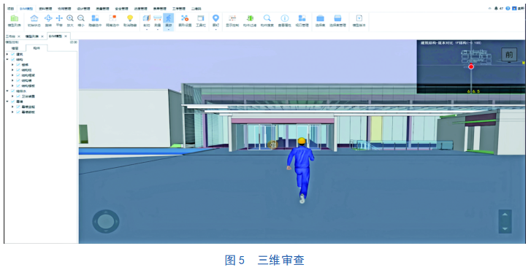531x270 pixels.
Task: Click the zoom-out magnifier icon
Action: coord(80,18)
